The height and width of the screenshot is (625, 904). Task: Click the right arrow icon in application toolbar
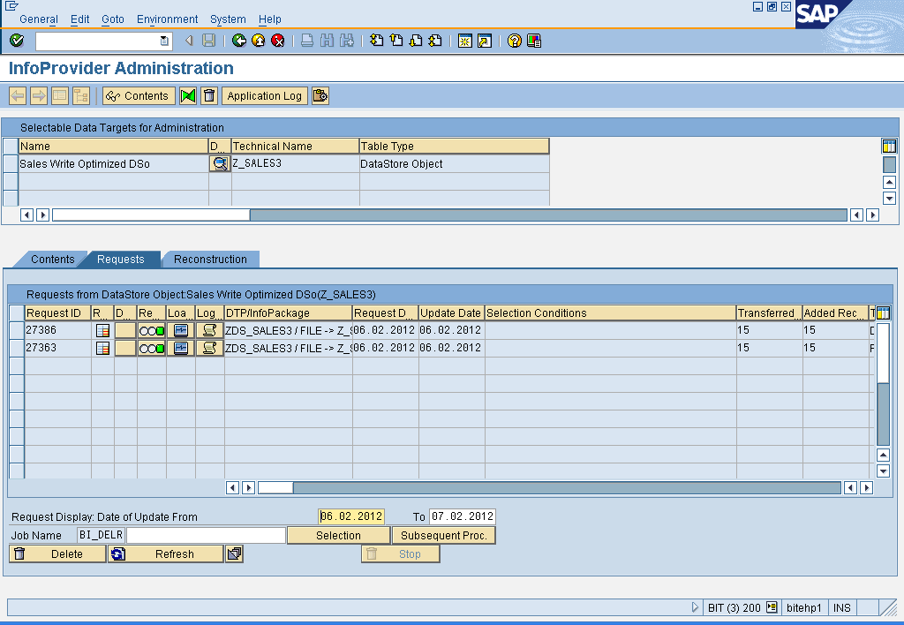pyautogui.click(x=39, y=95)
